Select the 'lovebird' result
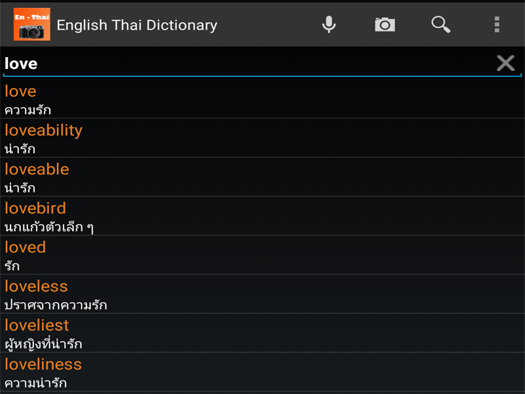This screenshot has height=394, width=525. (x=35, y=208)
